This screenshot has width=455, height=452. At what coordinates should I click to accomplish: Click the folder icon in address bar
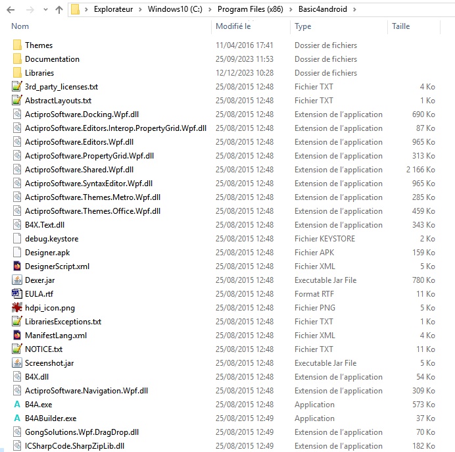pos(76,10)
